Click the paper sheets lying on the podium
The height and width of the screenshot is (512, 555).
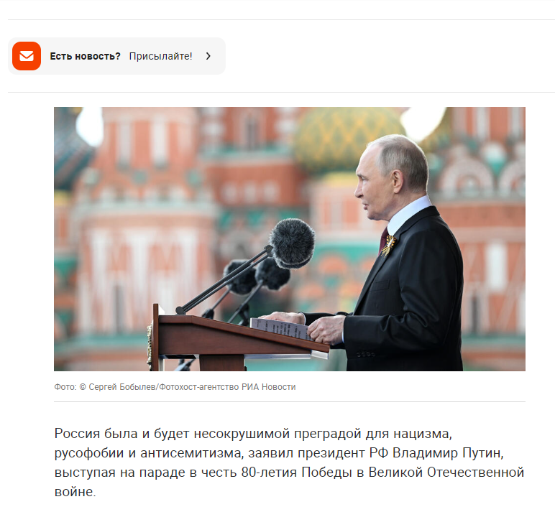tap(280, 327)
